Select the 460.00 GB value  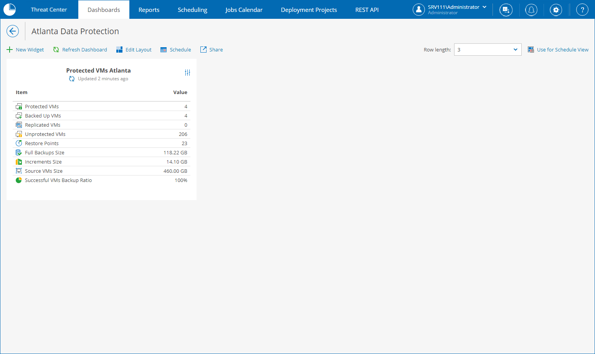(x=175, y=171)
